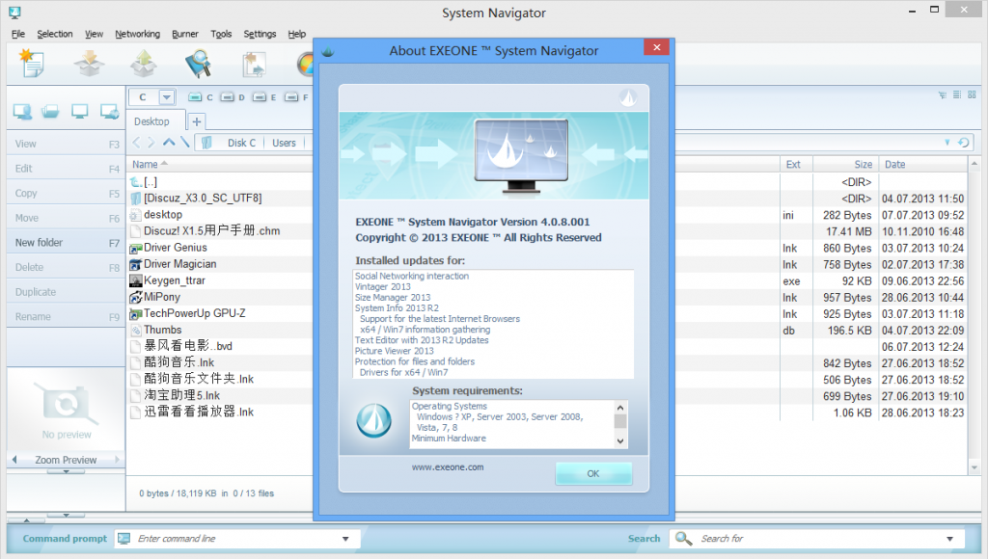Open the Selection menu

[x=55, y=34]
